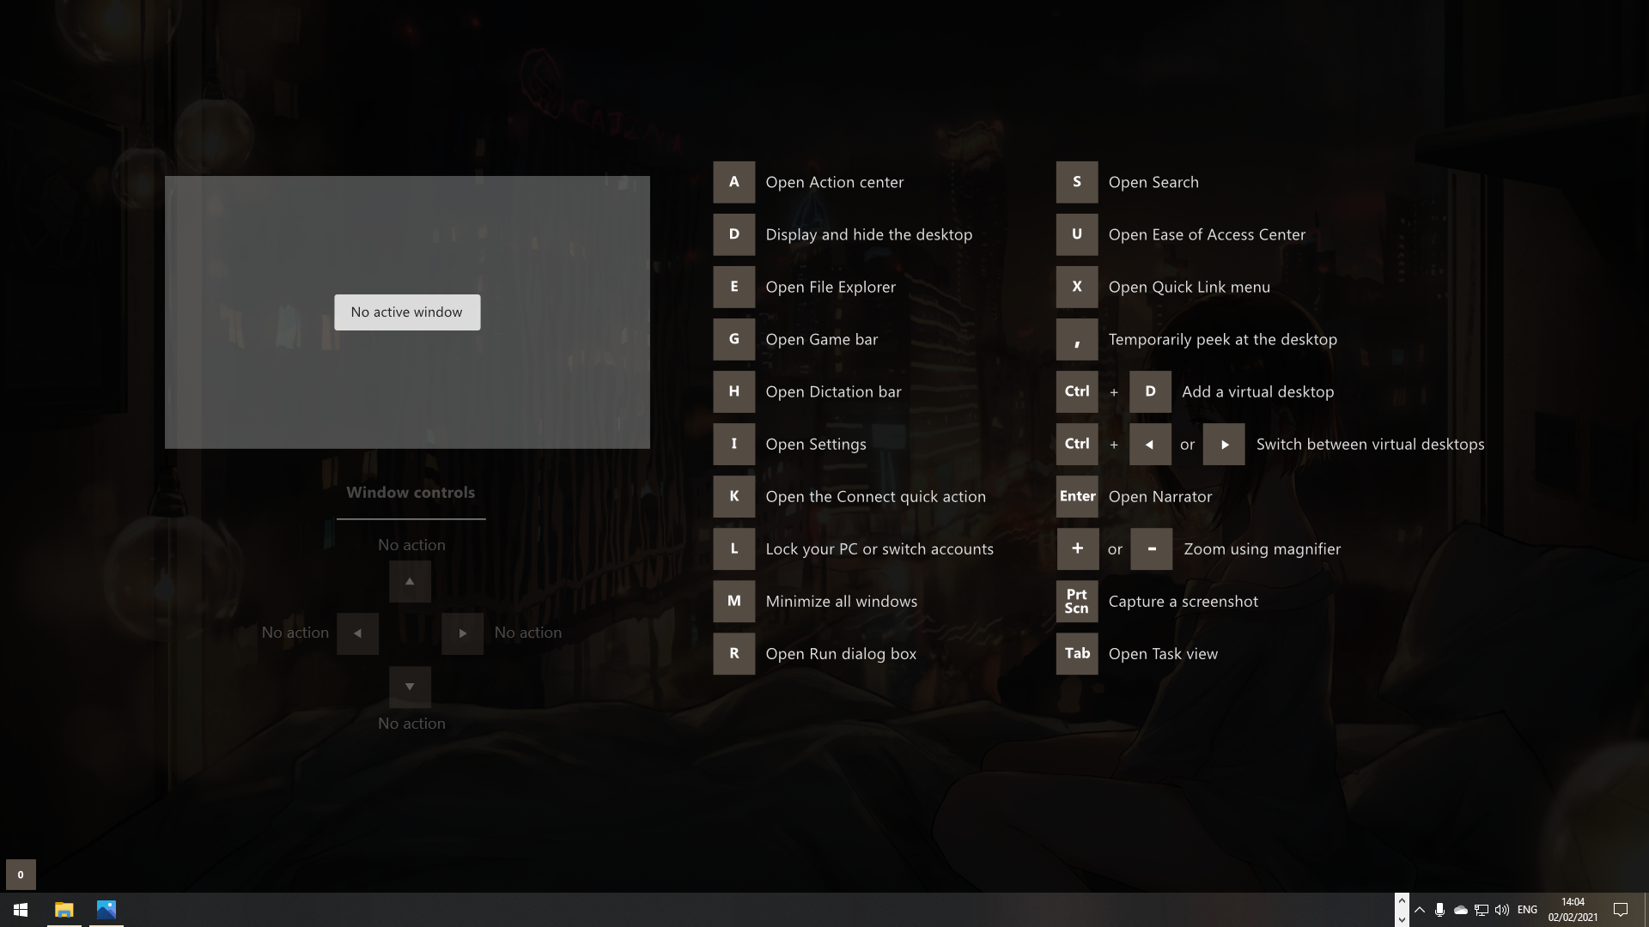Click the volume speaker icon in system tray

pos(1501,910)
